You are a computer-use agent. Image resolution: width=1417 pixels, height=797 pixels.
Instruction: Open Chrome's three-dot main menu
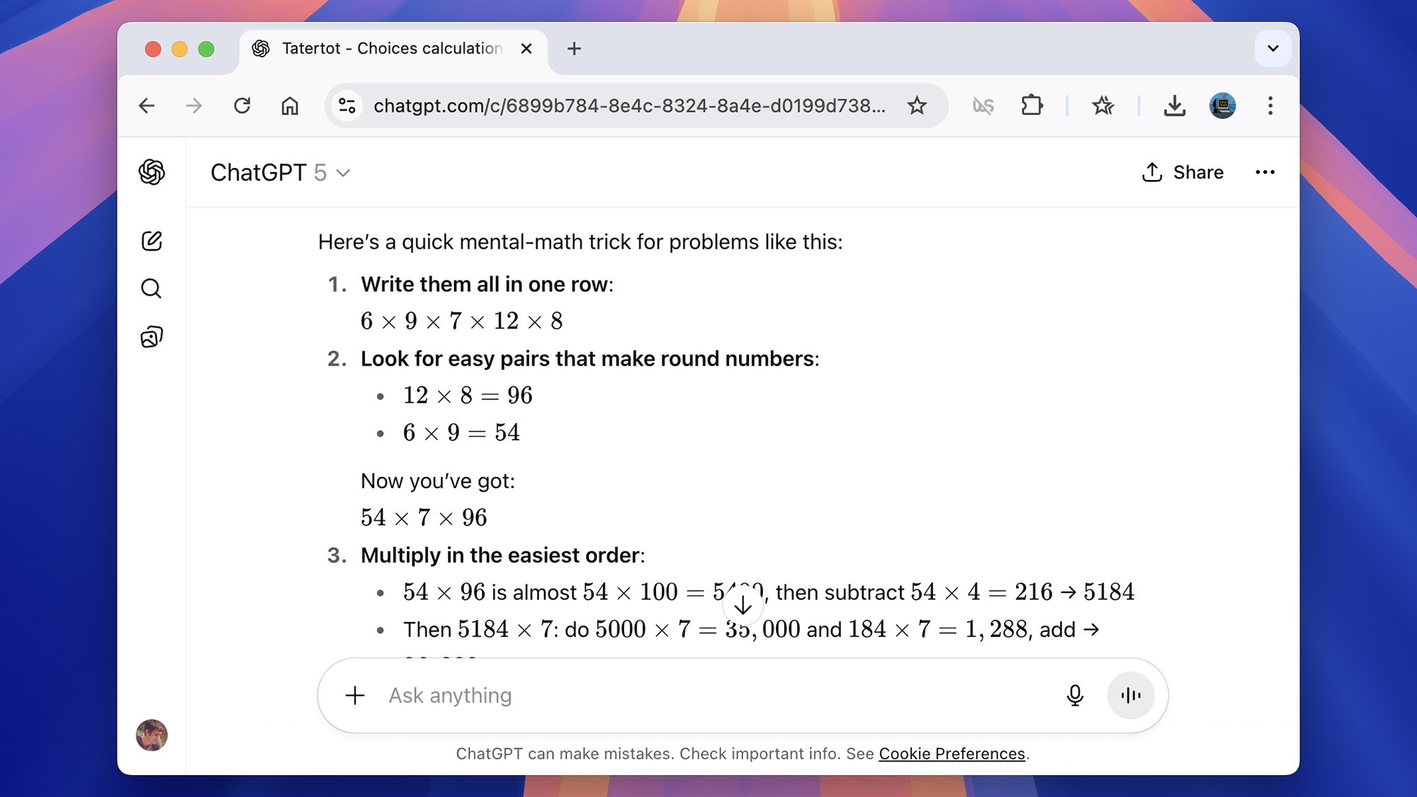[x=1270, y=106]
